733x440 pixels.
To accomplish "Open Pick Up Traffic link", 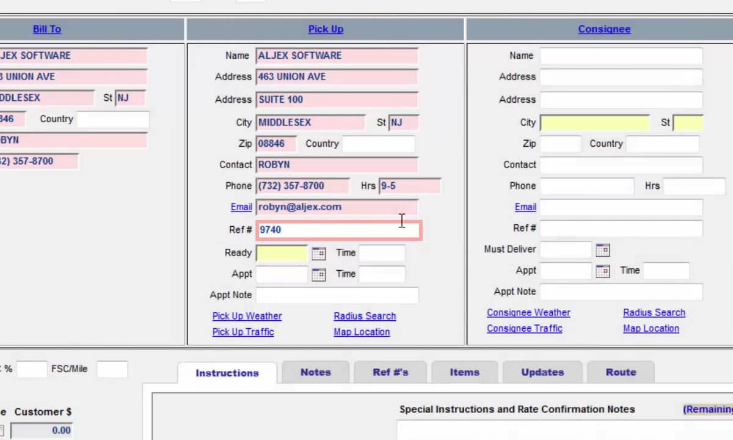I will (x=243, y=332).
